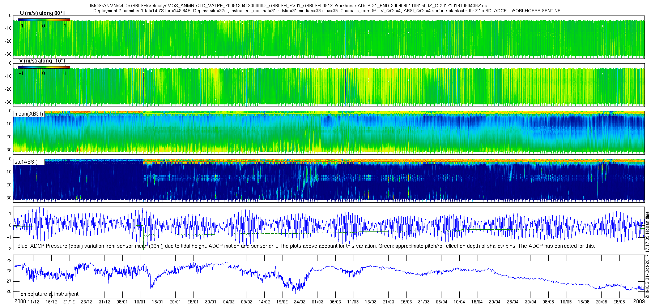Click the 'Deployment 2' metadata subtitle line
The width and height of the screenshot is (651, 307).
click(328, 11)
